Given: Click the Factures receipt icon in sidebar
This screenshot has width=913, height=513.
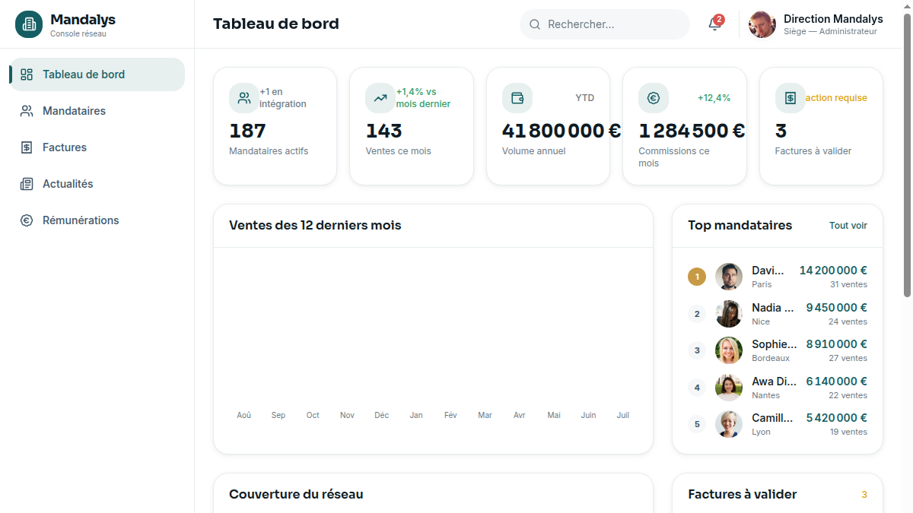Looking at the screenshot, I should pos(27,147).
